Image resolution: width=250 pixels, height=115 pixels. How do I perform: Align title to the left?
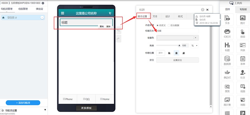point(169,53)
